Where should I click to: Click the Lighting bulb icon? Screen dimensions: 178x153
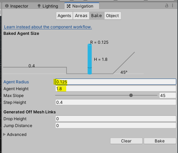39,6
